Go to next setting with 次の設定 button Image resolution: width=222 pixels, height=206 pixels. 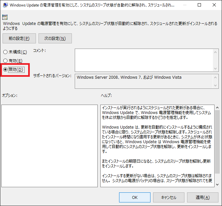(55, 38)
